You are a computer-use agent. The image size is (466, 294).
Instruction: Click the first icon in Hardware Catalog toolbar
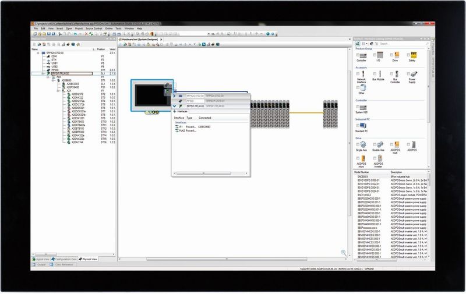tap(358, 44)
